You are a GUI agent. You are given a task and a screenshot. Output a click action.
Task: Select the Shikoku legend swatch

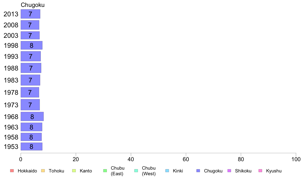(x=229, y=171)
